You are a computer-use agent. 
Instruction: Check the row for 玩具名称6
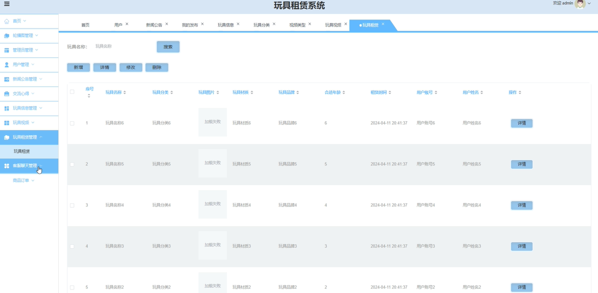click(x=72, y=123)
